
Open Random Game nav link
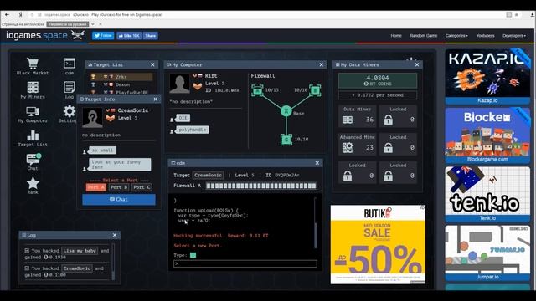(424, 36)
